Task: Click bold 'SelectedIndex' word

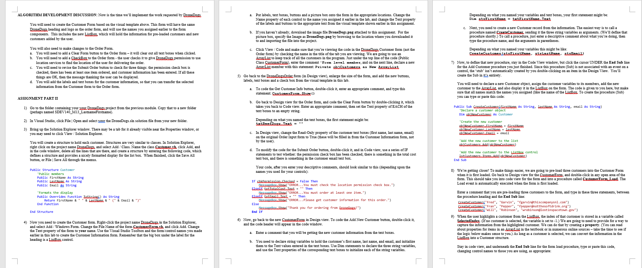Action: pyautogui.click(x=468, y=221)
